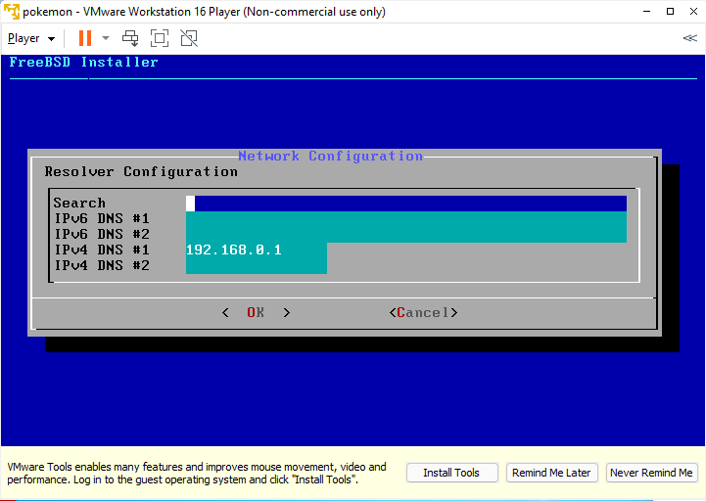Click the IPv4 DNS #1 field 192.168.0.1
The width and height of the screenshot is (706, 501).
(x=257, y=250)
